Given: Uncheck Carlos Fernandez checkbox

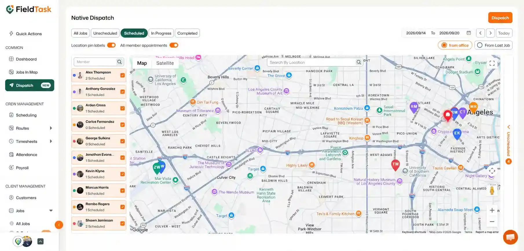Looking at the screenshot, I should click(122, 125).
